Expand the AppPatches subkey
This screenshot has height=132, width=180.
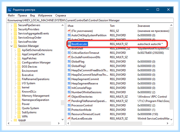click(15, 59)
